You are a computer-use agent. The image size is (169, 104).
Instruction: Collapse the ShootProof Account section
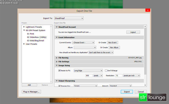click(x=57, y=27)
